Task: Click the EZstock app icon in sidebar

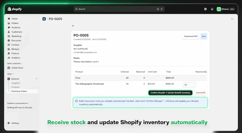Action: (9, 79)
